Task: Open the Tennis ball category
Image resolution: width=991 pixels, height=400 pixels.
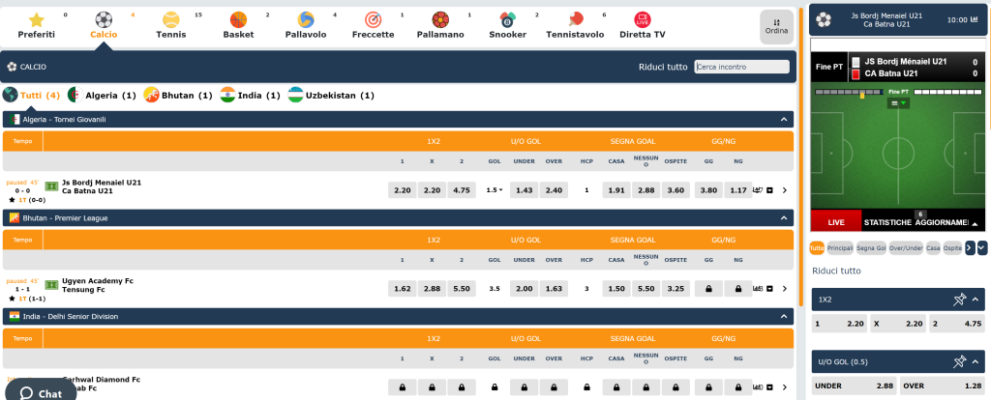Action: click(171, 20)
